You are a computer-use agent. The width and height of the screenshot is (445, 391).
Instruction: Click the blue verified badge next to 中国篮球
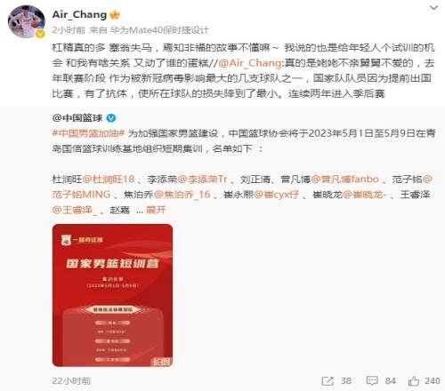(x=111, y=118)
